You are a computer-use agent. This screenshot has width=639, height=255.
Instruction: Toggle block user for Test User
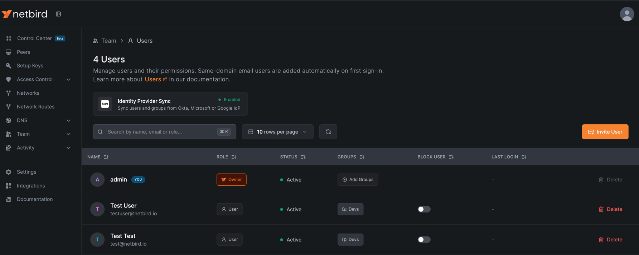[x=424, y=209]
